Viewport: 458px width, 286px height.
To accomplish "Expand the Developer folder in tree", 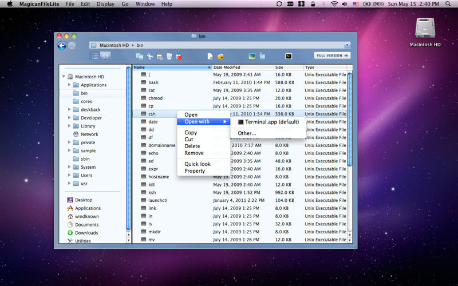I will 69,118.
